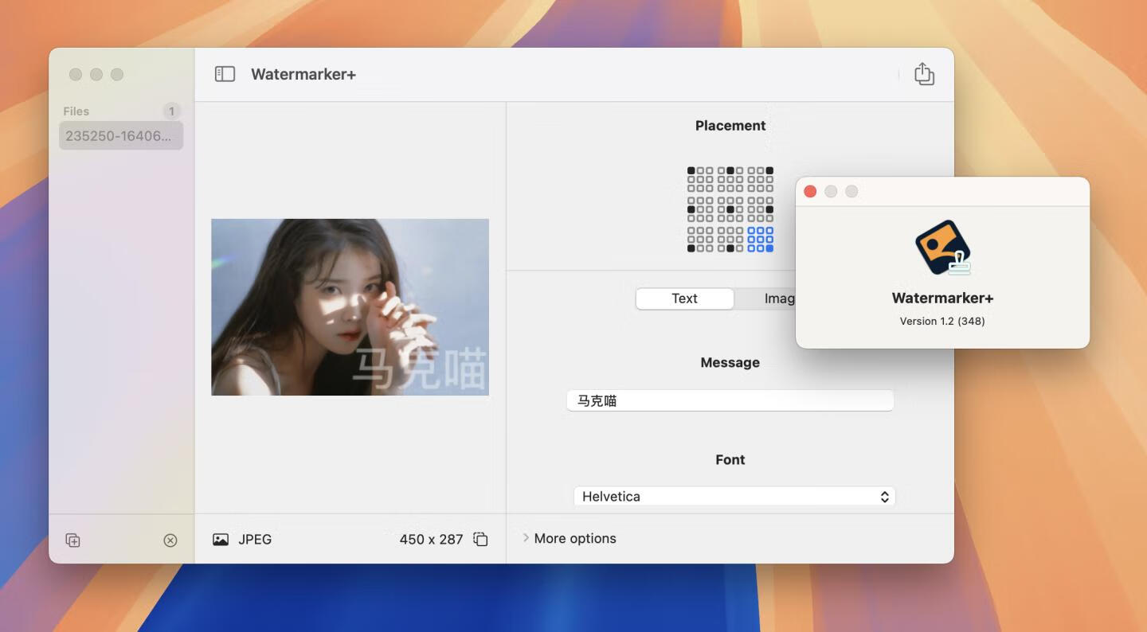Open the Helvetica font dropdown
The width and height of the screenshot is (1147, 632).
734,497
